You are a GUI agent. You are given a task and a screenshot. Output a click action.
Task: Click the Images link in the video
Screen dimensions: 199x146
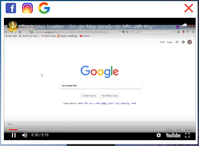point(170,42)
